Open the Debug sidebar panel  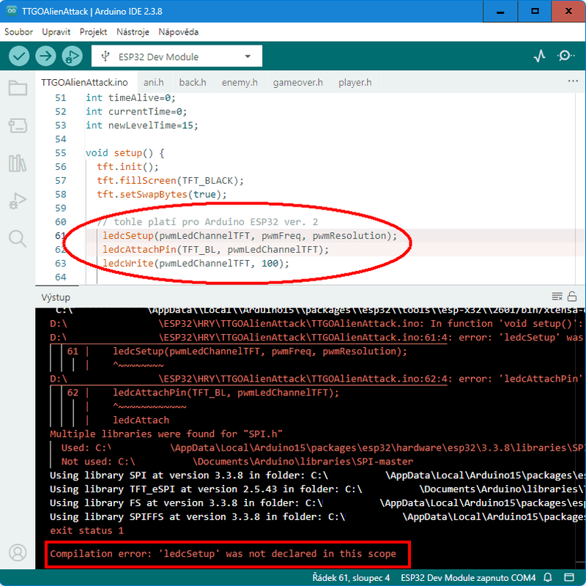point(18,201)
